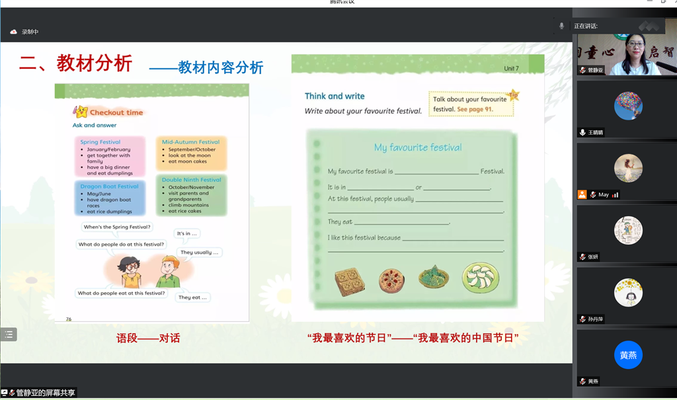677x400 pixels.
Task: Click the My favourite festival title
Action: [418, 147]
